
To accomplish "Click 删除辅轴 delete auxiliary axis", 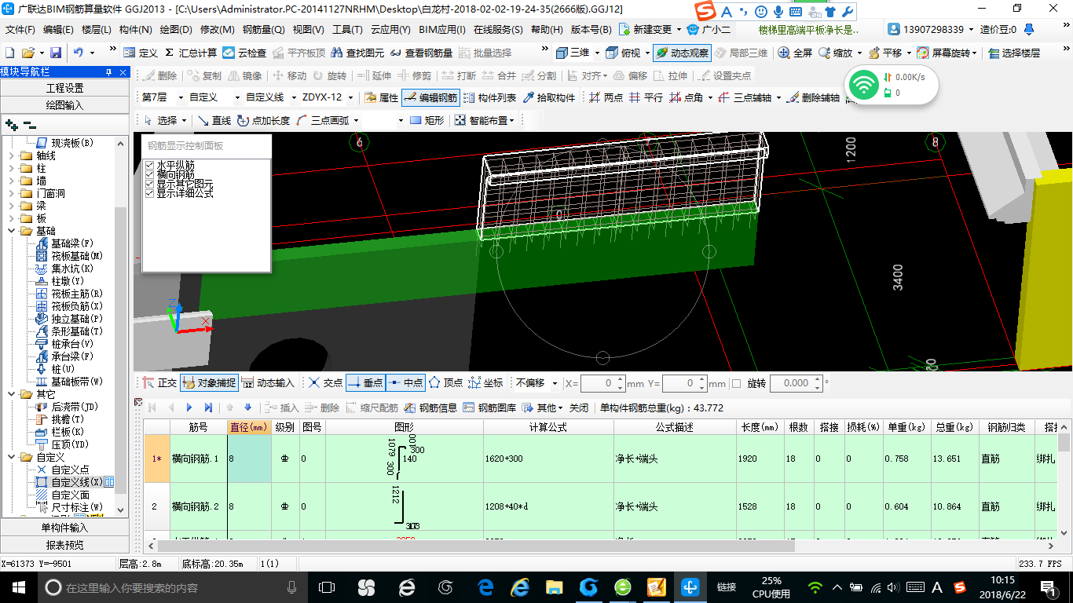I will click(813, 97).
